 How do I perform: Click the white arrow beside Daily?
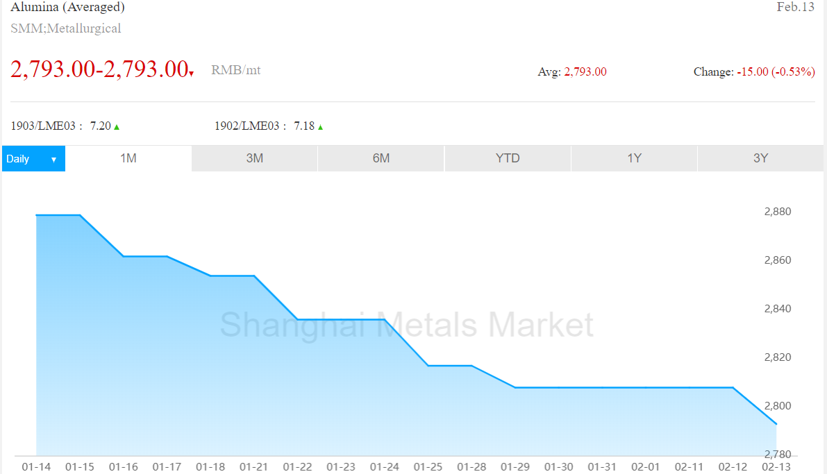53,159
